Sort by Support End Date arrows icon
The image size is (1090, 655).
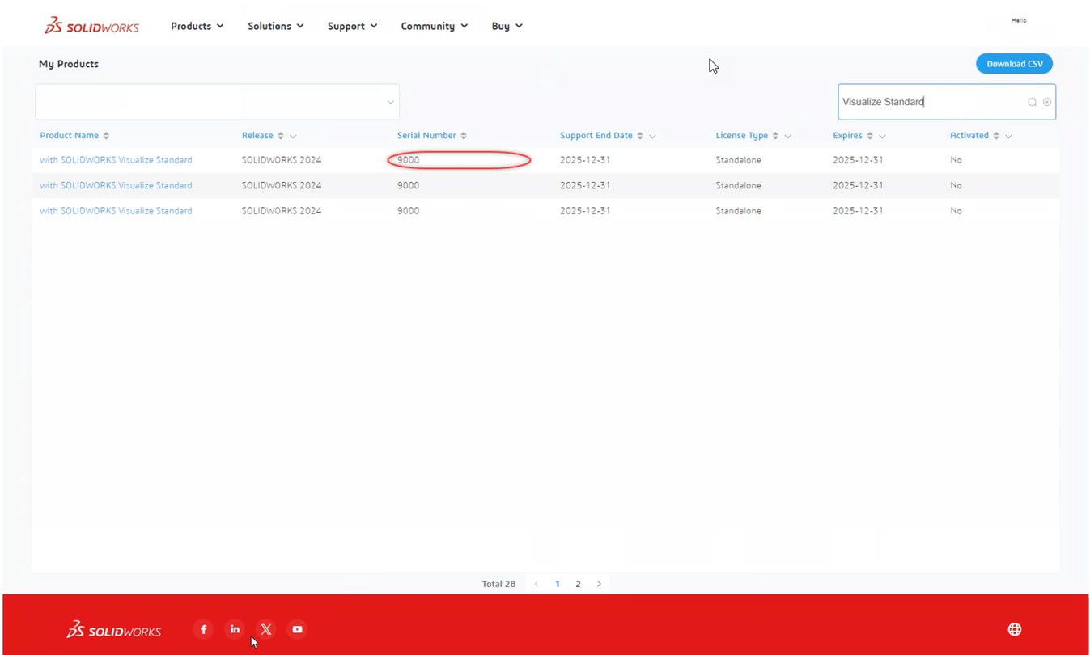click(x=640, y=136)
